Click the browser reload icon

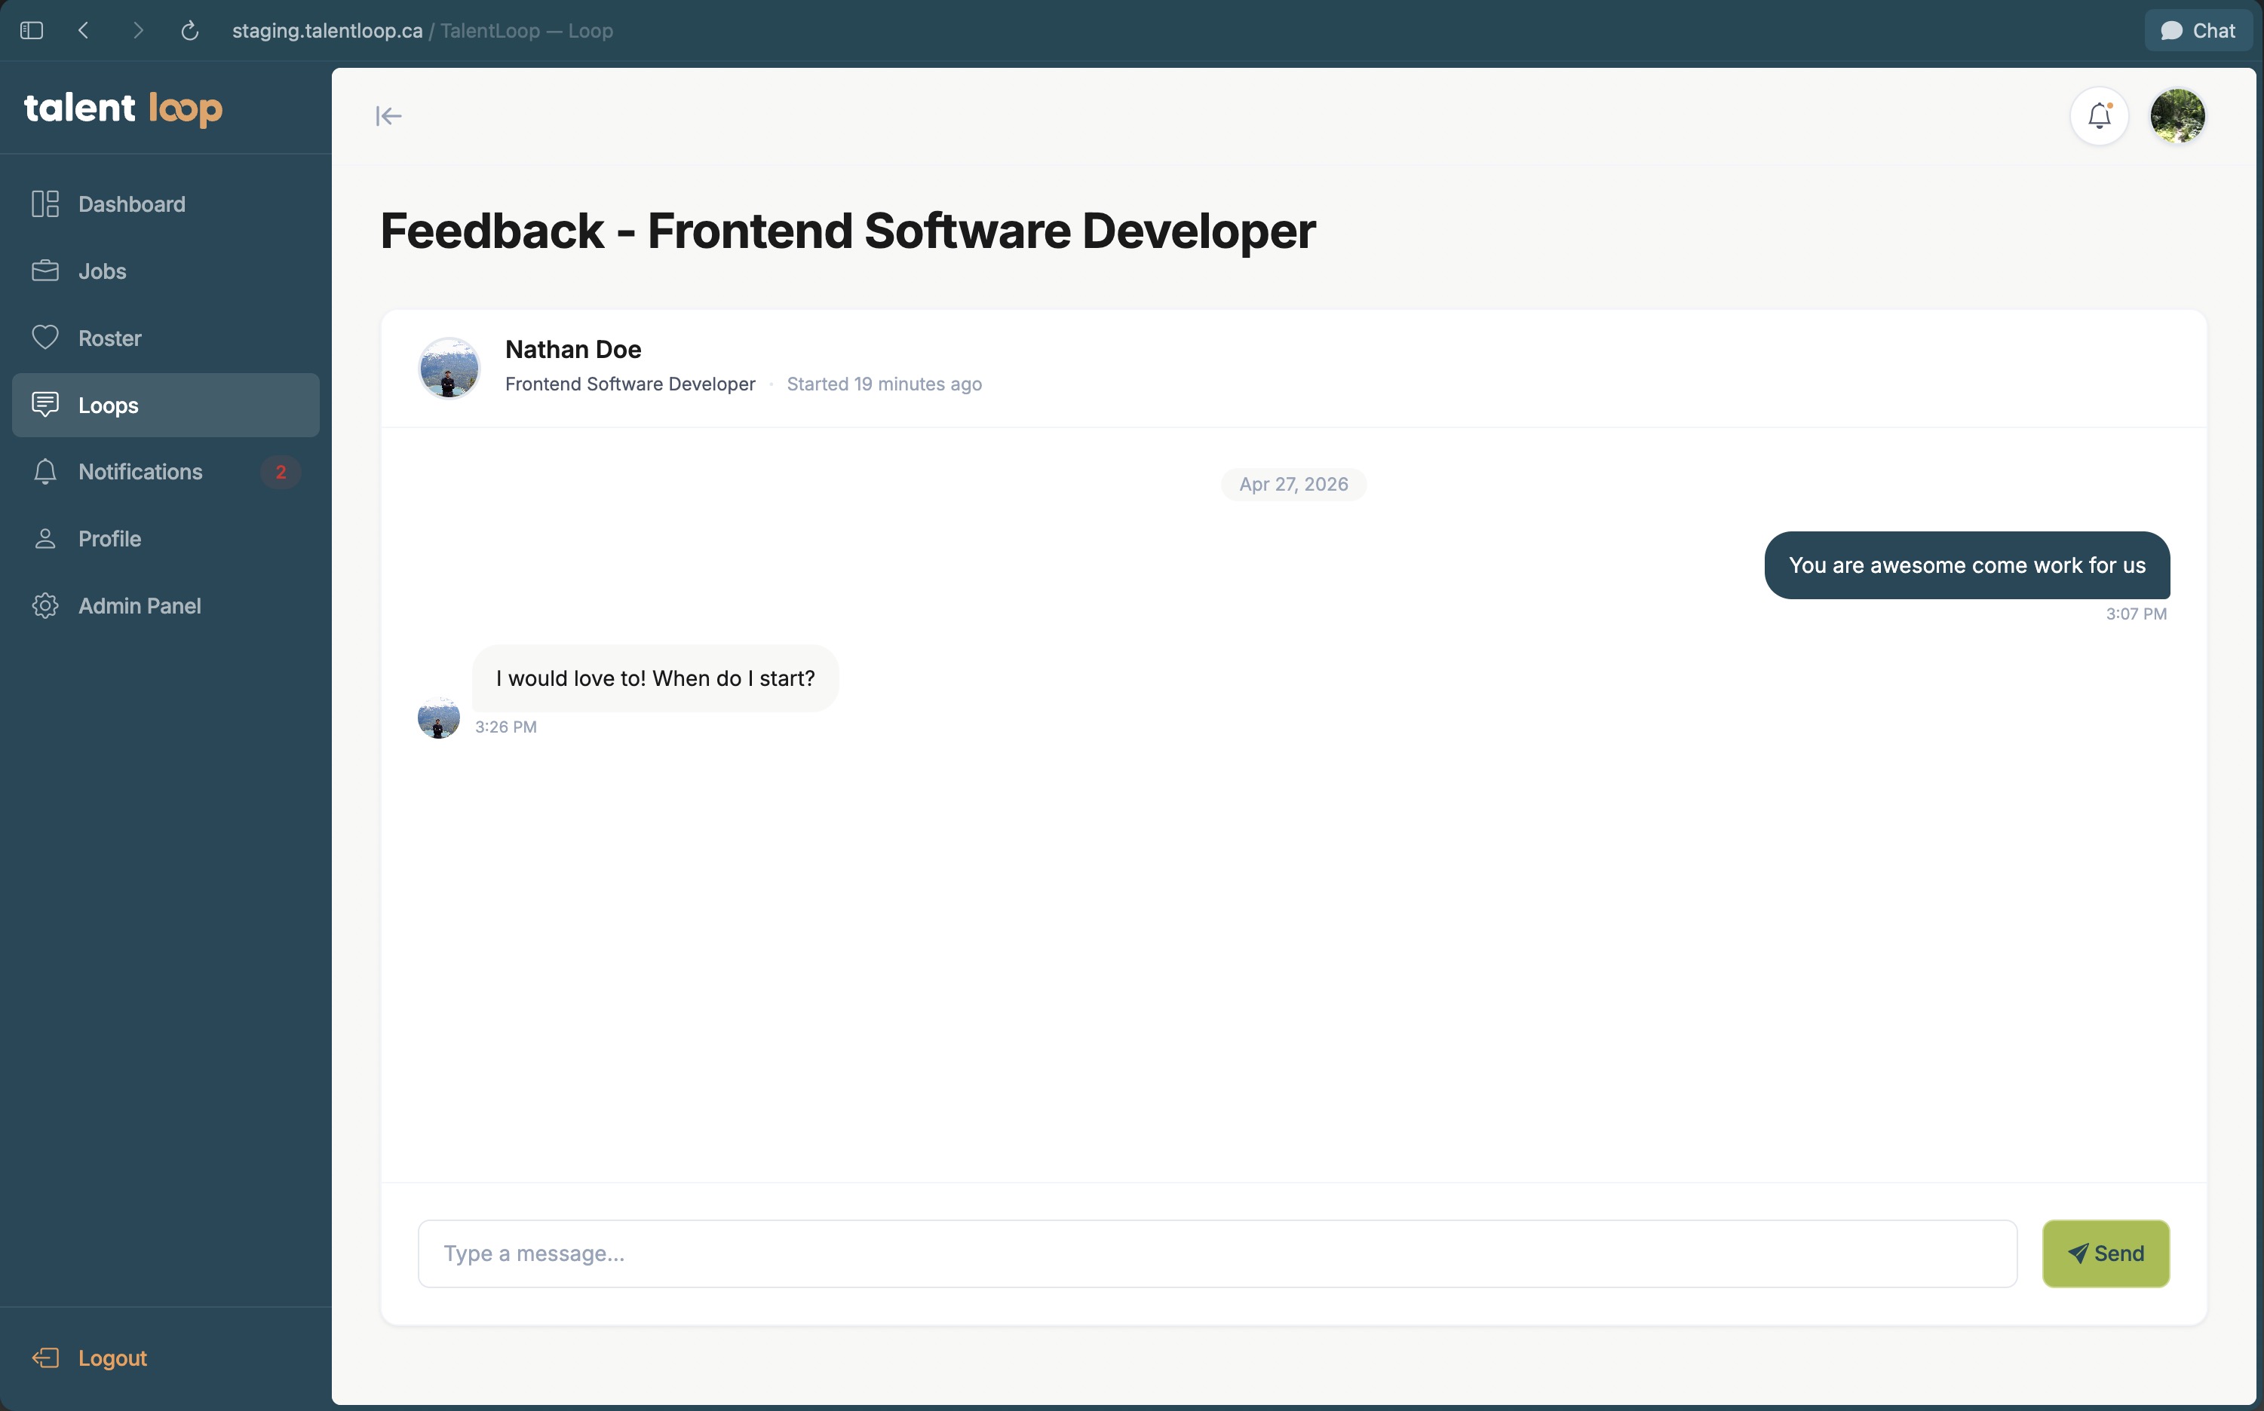pos(189,31)
